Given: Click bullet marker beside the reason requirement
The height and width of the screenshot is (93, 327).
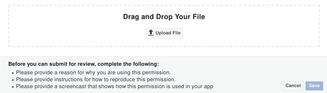Looking at the screenshot, I should pyautogui.click(x=13, y=73).
